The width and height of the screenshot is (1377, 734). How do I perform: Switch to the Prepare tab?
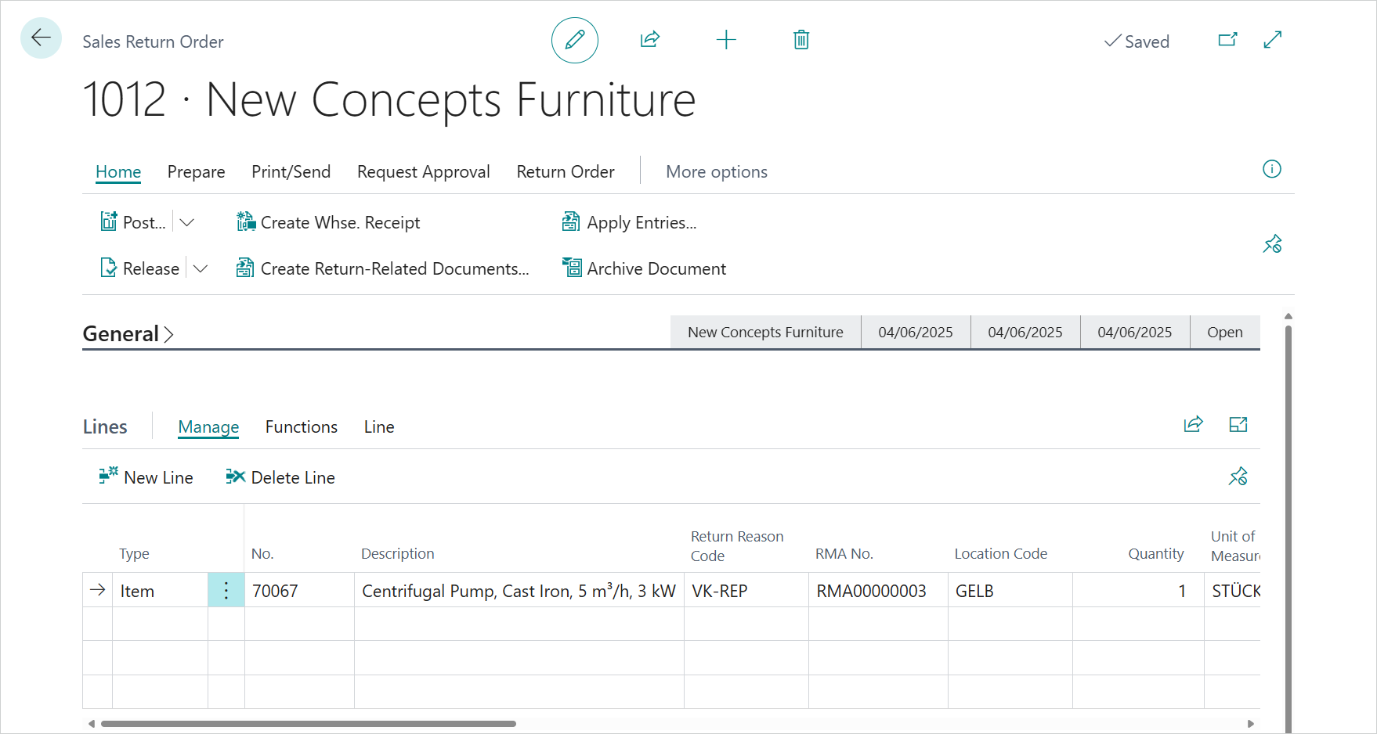[x=196, y=172]
